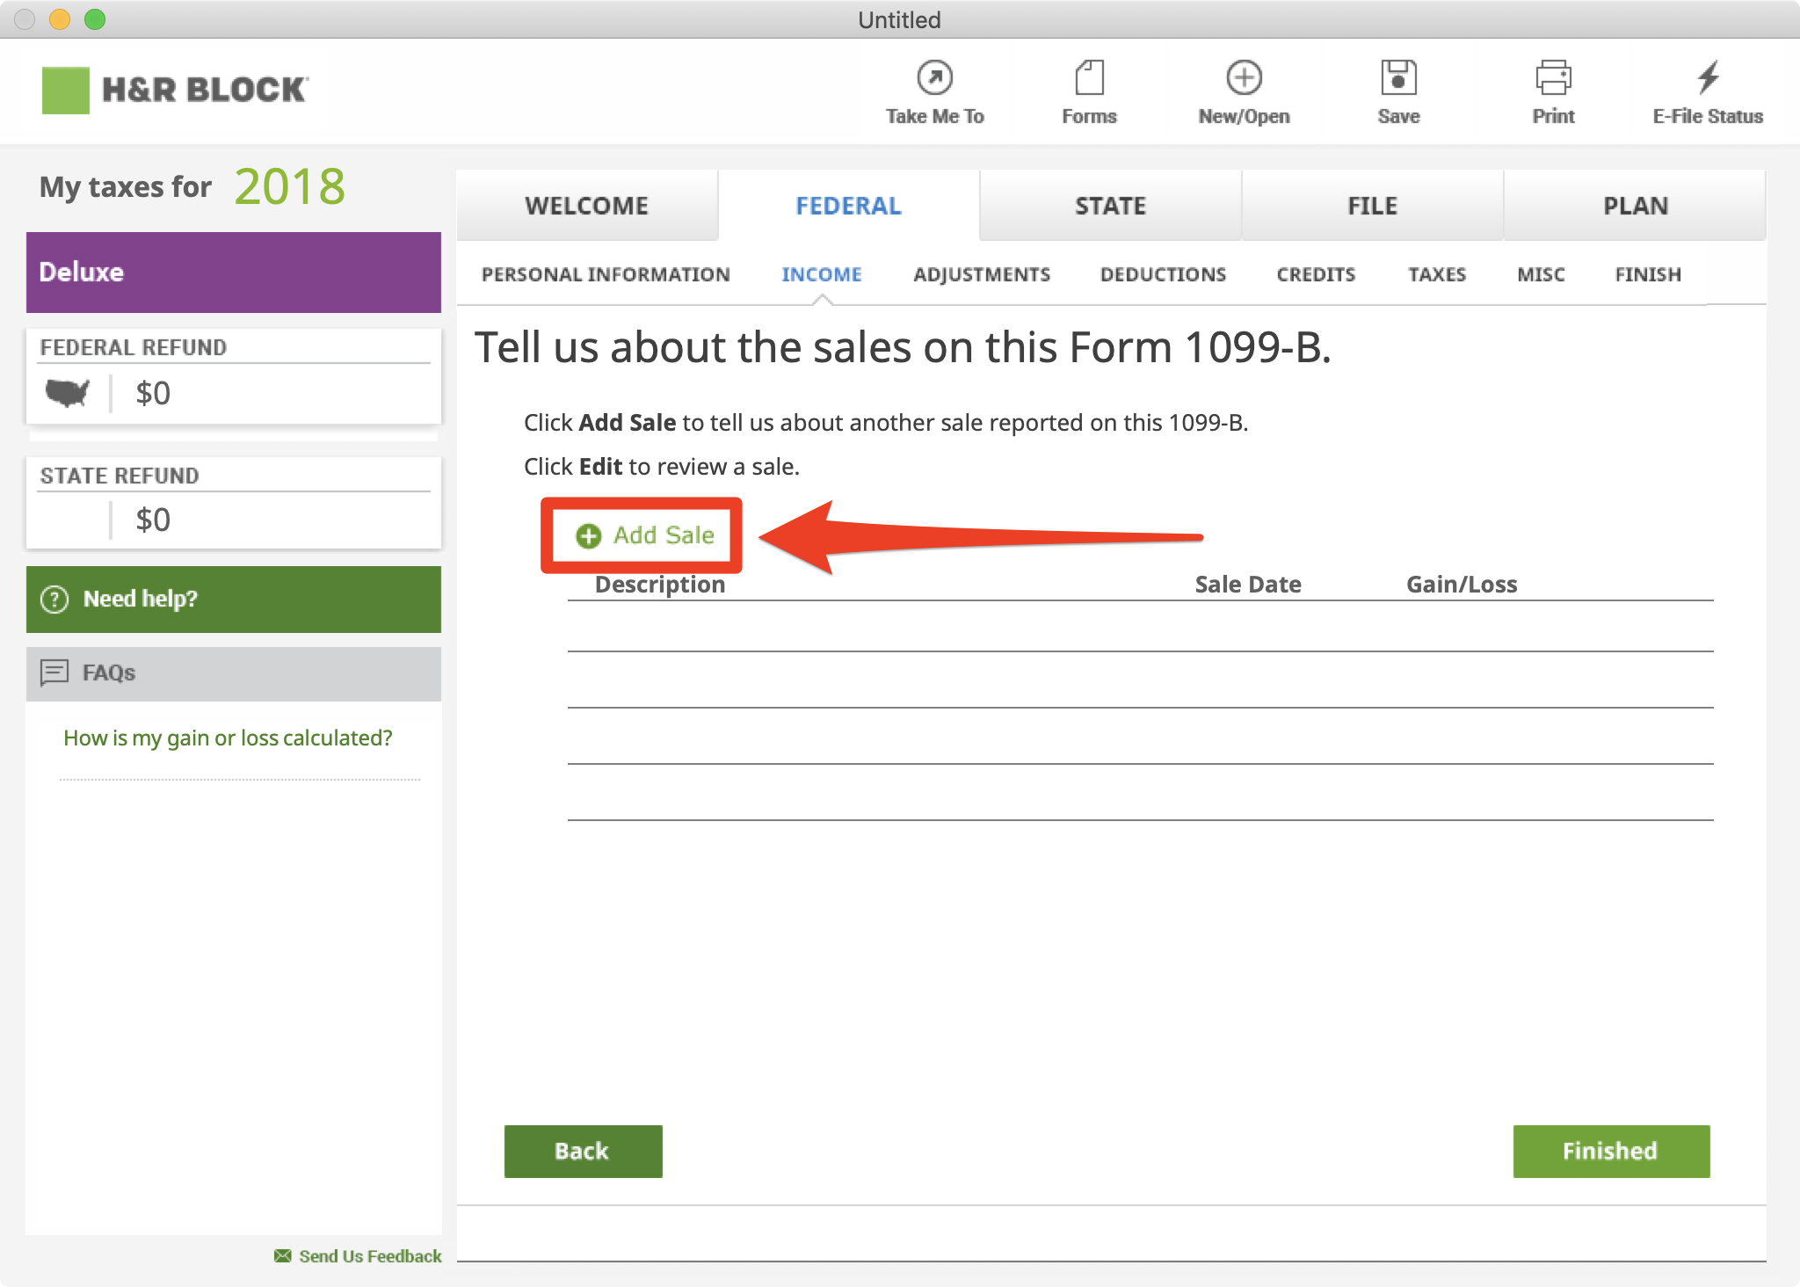Open 'How is my gain or loss calculated?'
This screenshot has height=1287, width=1800.
[228, 738]
